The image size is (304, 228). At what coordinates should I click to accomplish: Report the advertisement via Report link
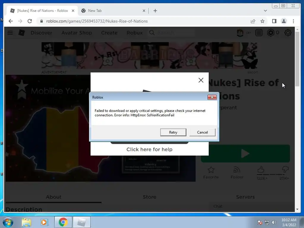[252, 72]
